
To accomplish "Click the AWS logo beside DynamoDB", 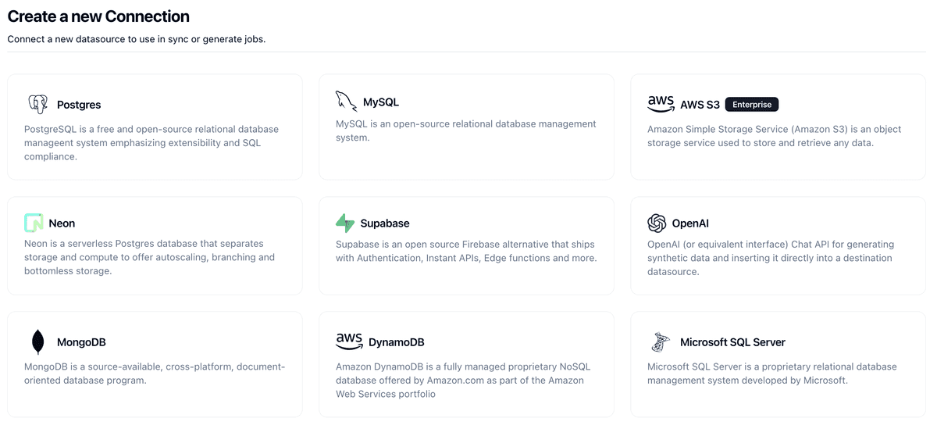I will coord(349,341).
